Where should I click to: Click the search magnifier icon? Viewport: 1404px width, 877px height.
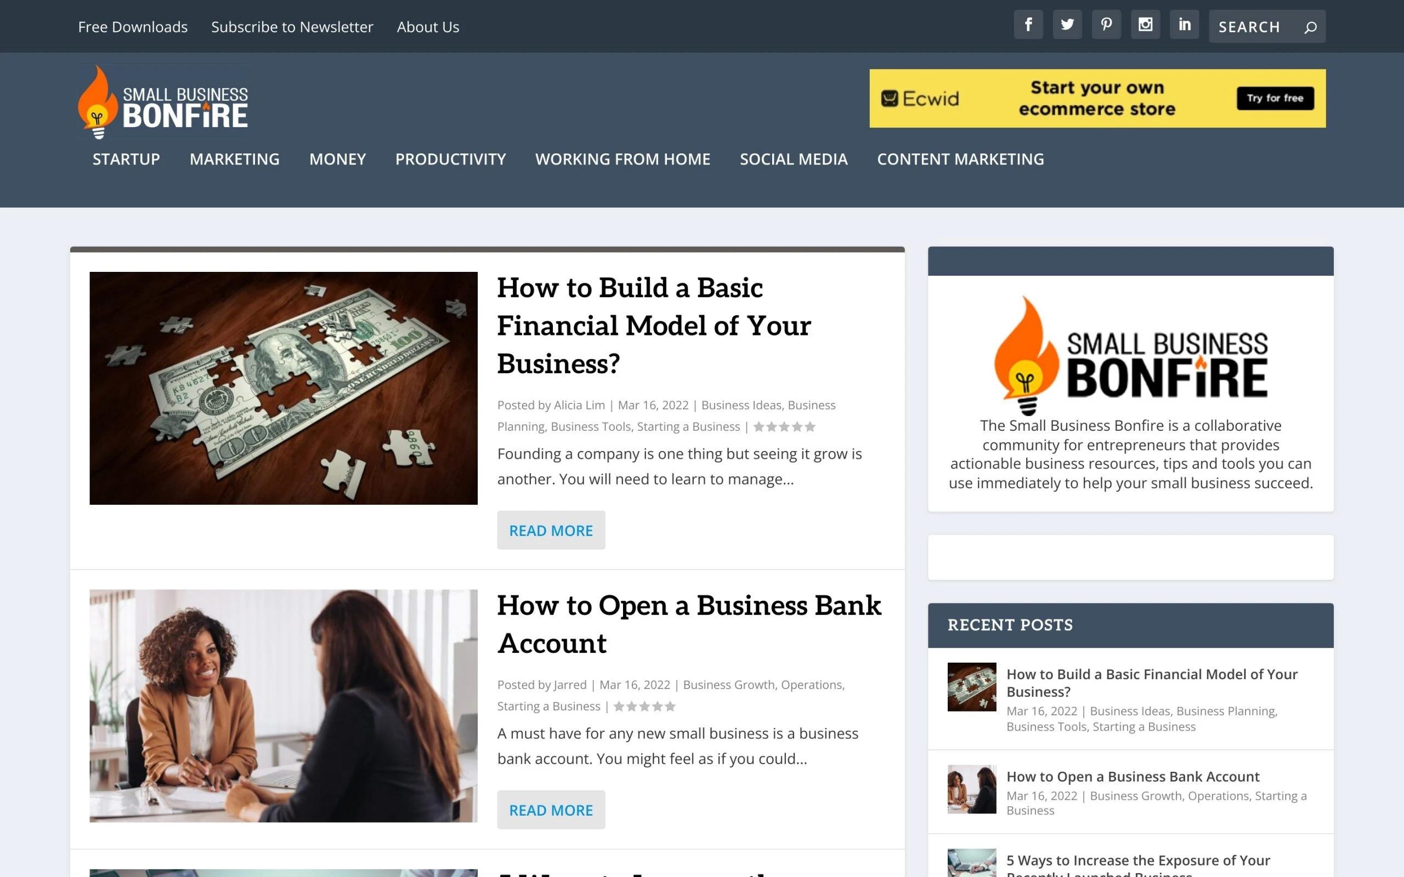pyautogui.click(x=1310, y=27)
